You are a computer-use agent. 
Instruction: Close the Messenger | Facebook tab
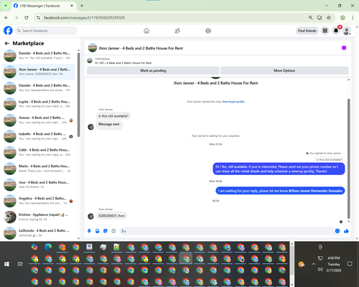coord(72,6)
